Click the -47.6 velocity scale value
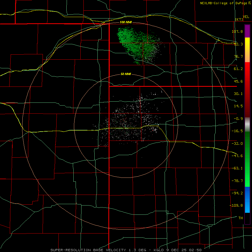This screenshot has width=252, height=252. [237, 156]
